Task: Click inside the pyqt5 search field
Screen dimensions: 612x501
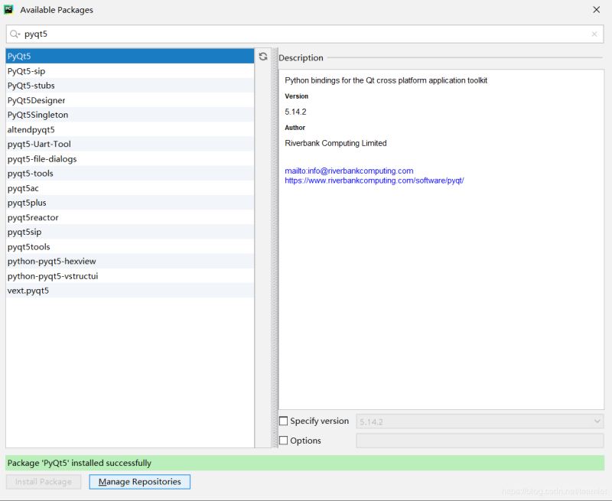Action: click(x=306, y=34)
